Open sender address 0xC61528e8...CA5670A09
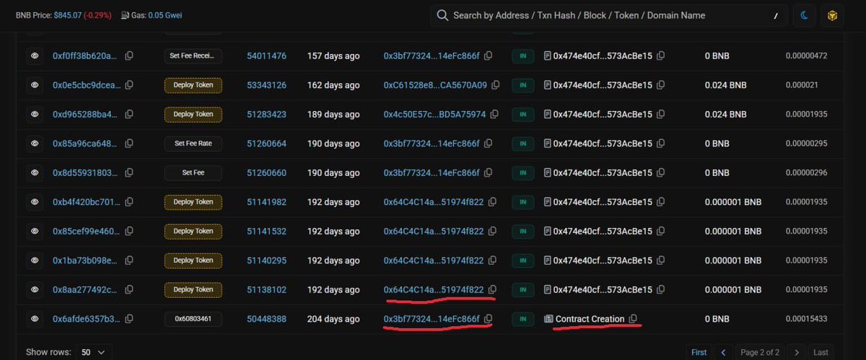This screenshot has width=866, height=360. 435,85
